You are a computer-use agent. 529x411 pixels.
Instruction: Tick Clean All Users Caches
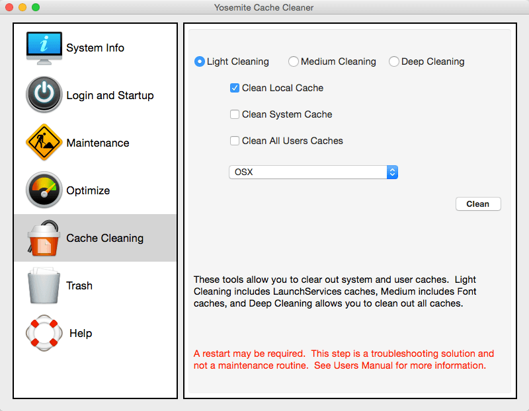[x=235, y=141]
